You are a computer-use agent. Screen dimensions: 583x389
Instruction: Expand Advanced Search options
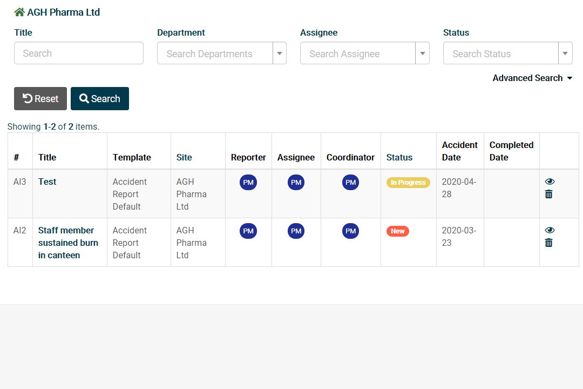532,78
